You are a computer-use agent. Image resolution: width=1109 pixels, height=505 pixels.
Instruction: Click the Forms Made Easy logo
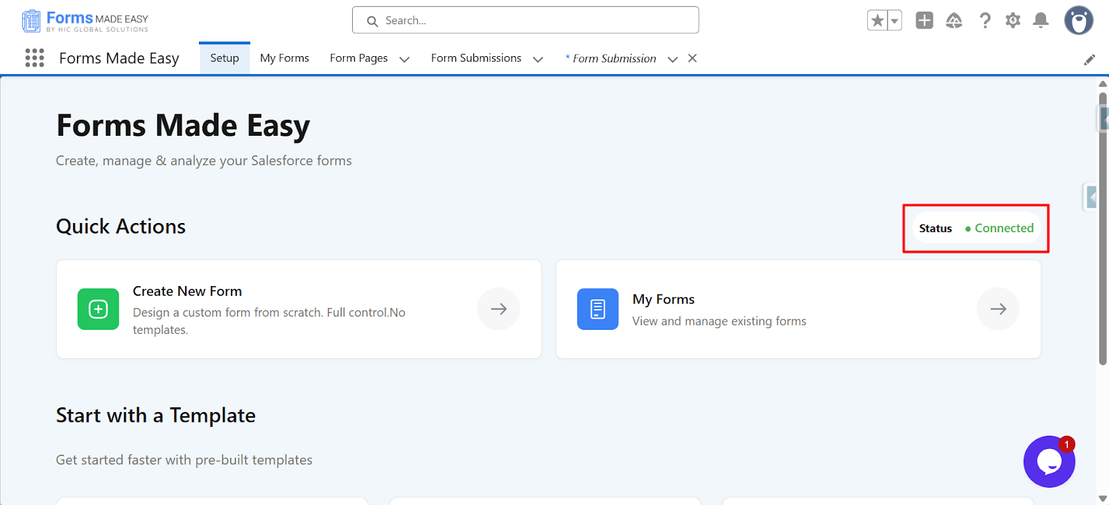tap(85, 21)
